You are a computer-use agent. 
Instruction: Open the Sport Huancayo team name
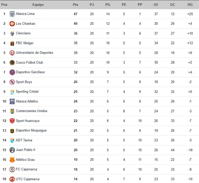pos(28,121)
